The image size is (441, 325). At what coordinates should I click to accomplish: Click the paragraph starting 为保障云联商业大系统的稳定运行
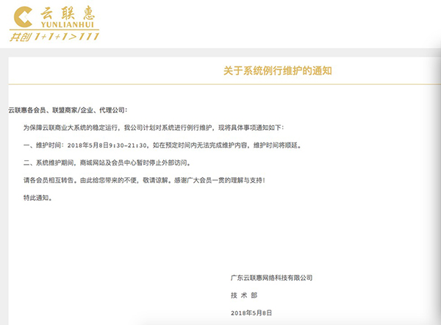click(x=154, y=128)
